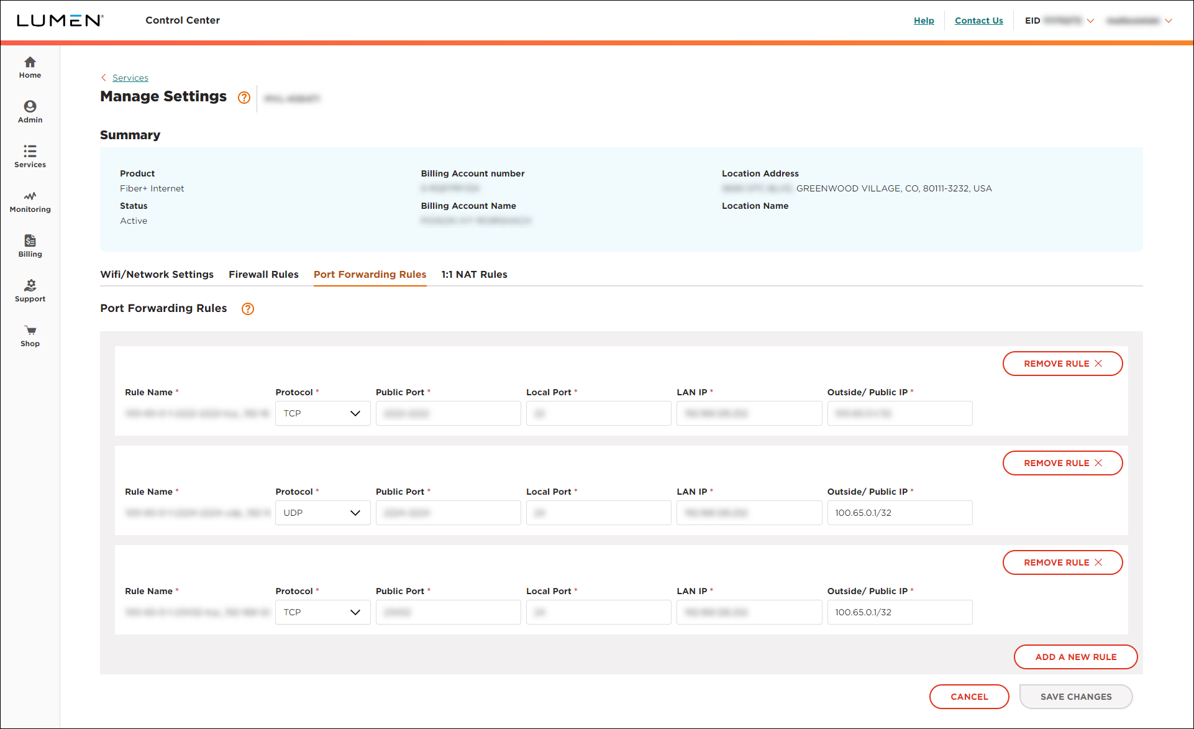
Task: Click the Help link in the top nav
Action: [924, 17]
